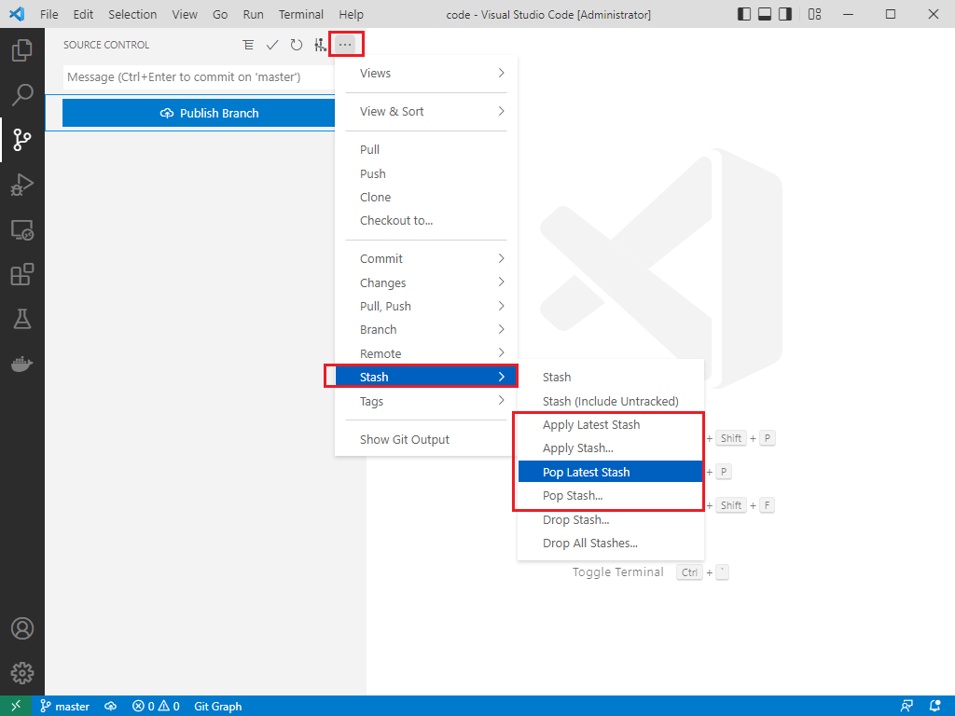The height and width of the screenshot is (716, 955).
Task: Click the Customize Layout icon
Action: coord(815,14)
